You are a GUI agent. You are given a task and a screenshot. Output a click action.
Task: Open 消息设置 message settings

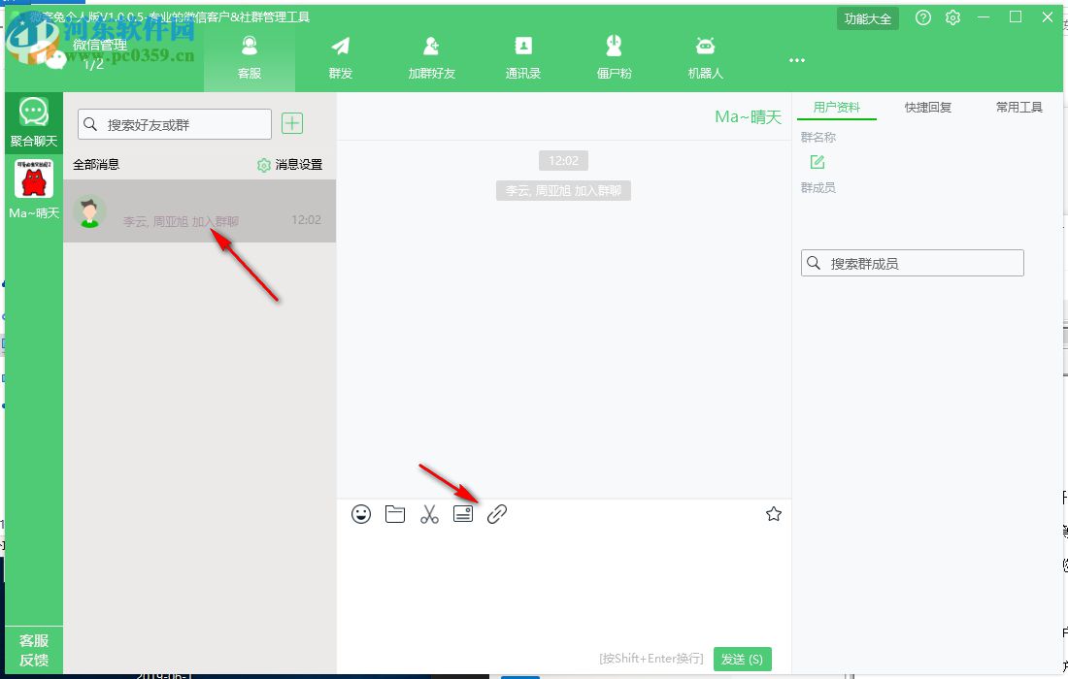[289, 165]
